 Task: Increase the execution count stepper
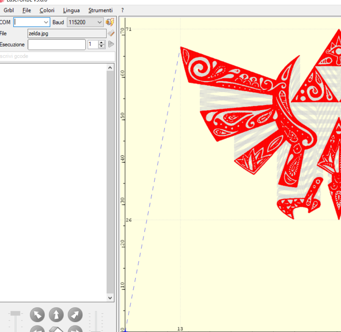coord(101,42)
